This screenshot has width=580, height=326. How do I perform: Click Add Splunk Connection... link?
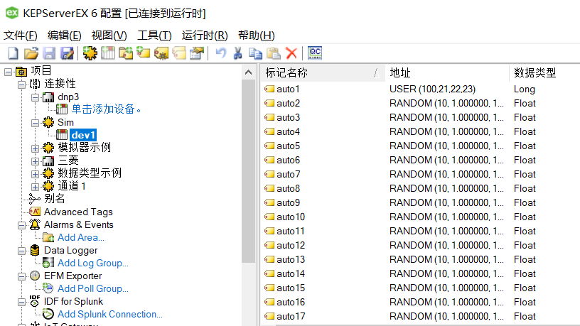110,314
